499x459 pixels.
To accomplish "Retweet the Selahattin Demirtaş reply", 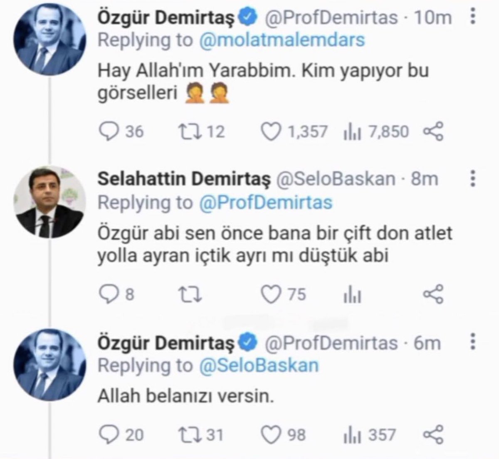I will coord(190,295).
